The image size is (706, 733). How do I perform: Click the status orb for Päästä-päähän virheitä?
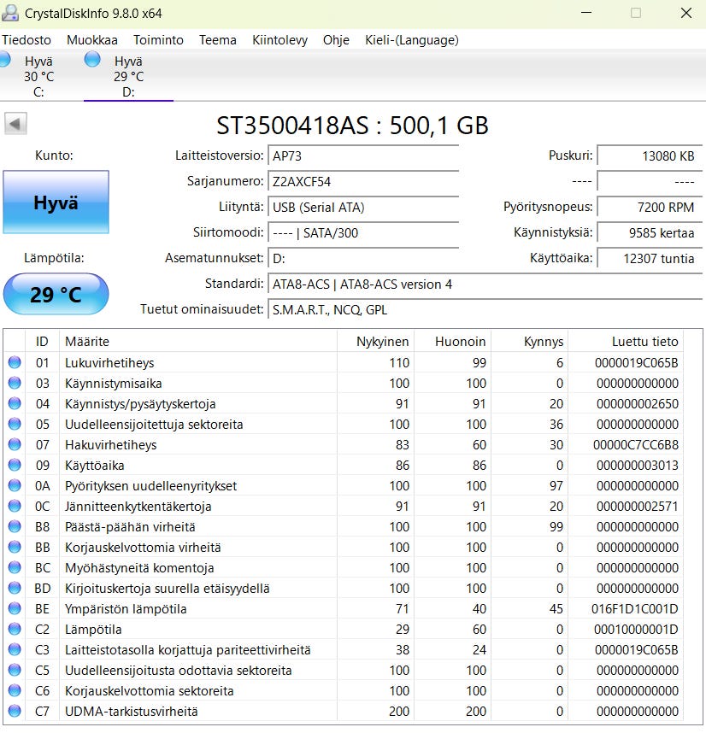[15, 526]
